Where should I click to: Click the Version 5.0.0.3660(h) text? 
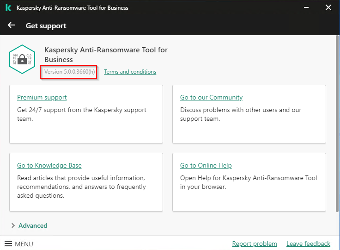pos(70,72)
